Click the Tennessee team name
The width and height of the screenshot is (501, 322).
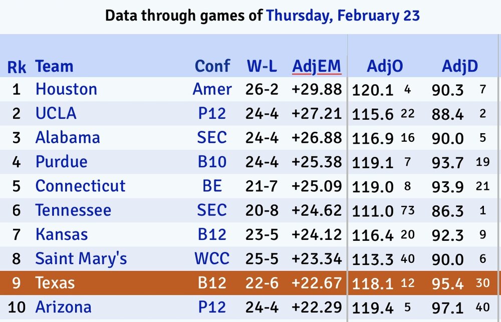click(73, 210)
